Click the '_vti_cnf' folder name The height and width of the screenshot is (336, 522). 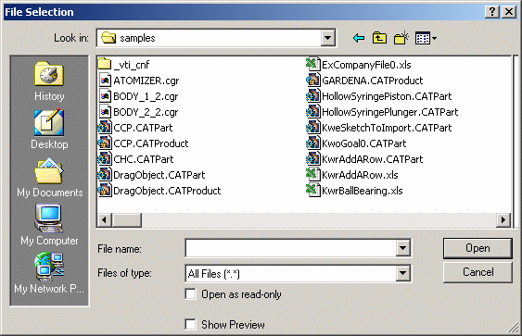click(132, 65)
